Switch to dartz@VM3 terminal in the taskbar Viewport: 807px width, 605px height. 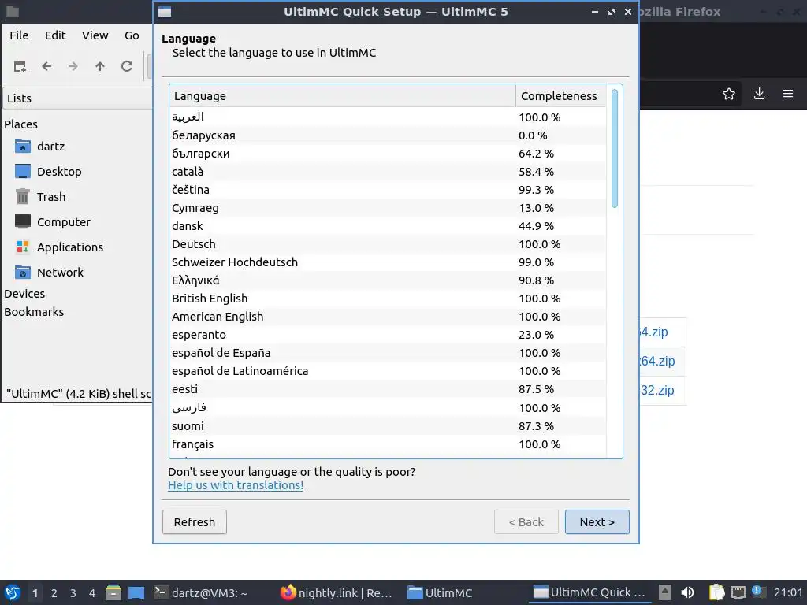pyautogui.click(x=202, y=592)
